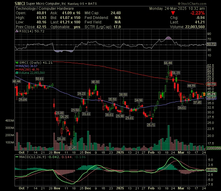Click the SMCI (Daily) 41.21 legend text
This screenshot has height=191, width=221.
[x=36, y=62]
